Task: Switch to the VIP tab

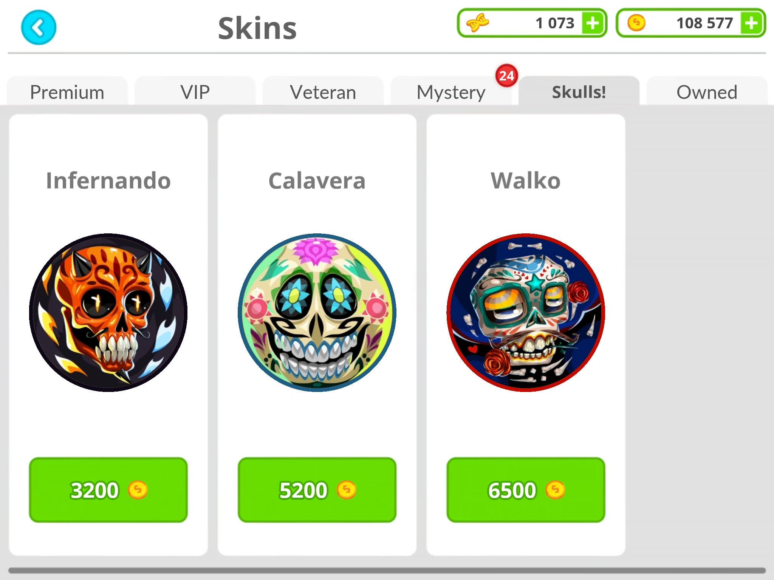Action: click(195, 91)
